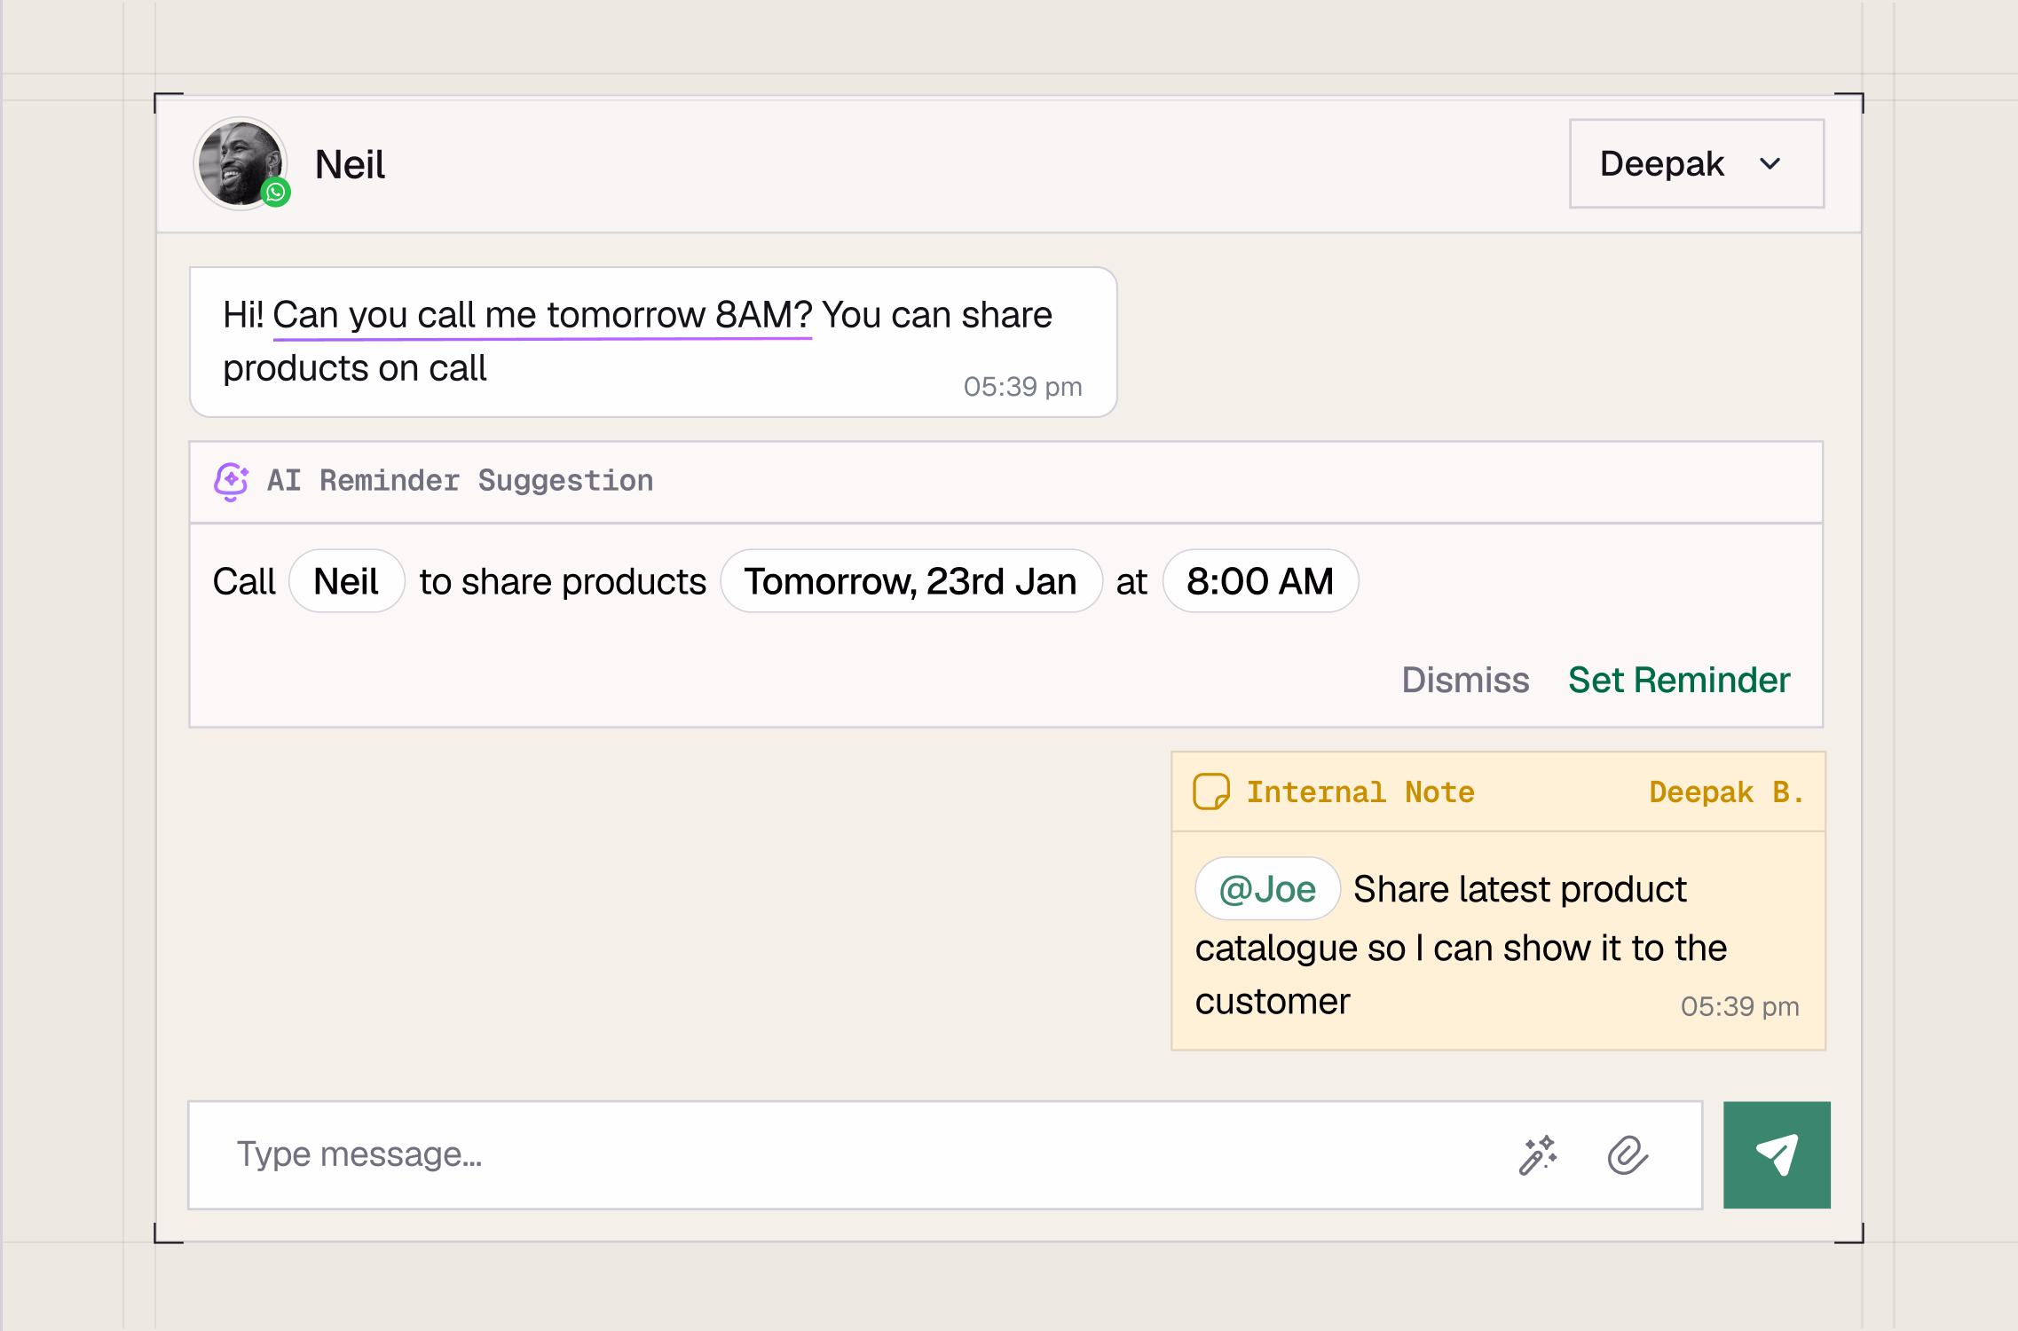Click the AI reminder sparkle icon
The height and width of the screenshot is (1331, 2018).
tap(231, 481)
